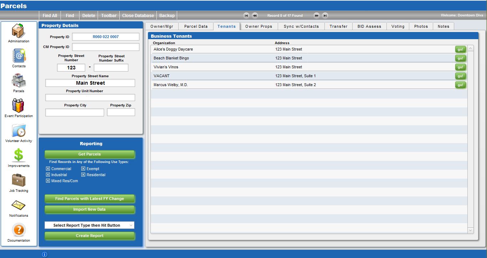Click the tenant list scroll down arrow
The width and height of the screenshot is (487, 258).
(470, 231)
